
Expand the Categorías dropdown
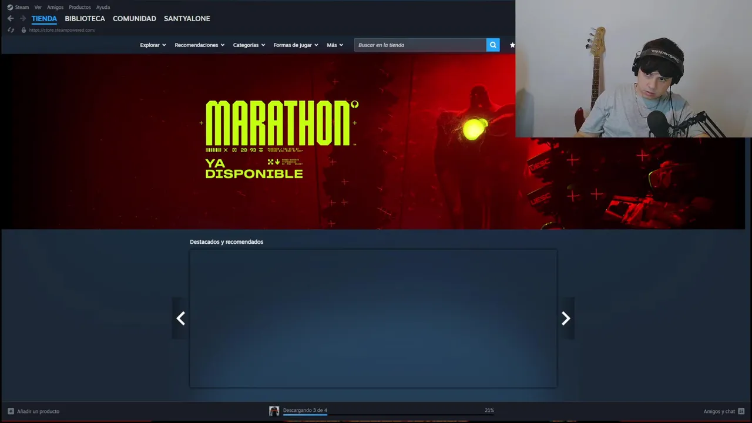pyautogui.click(x=249, y=45)
